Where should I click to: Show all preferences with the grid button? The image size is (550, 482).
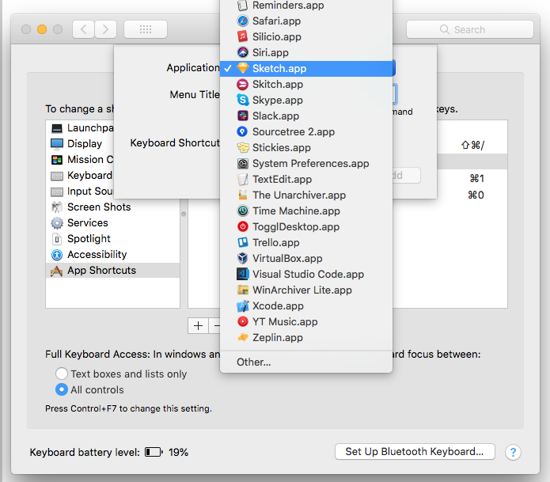click(x=146, y=29)
